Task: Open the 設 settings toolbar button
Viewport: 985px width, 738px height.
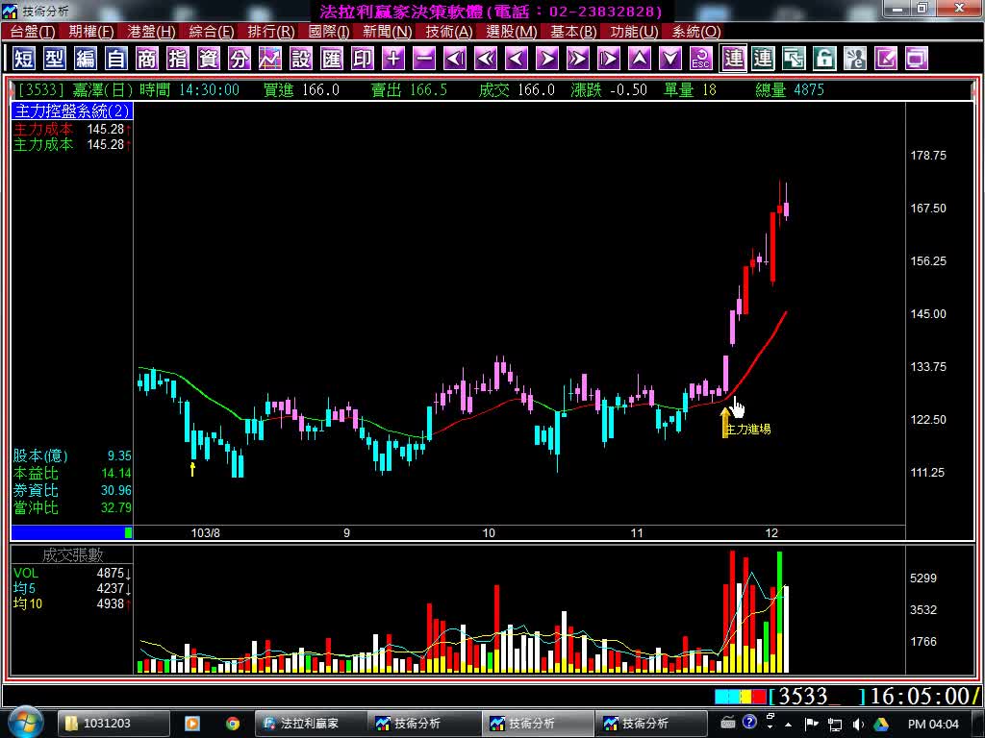Action: (x=301, y=59)
